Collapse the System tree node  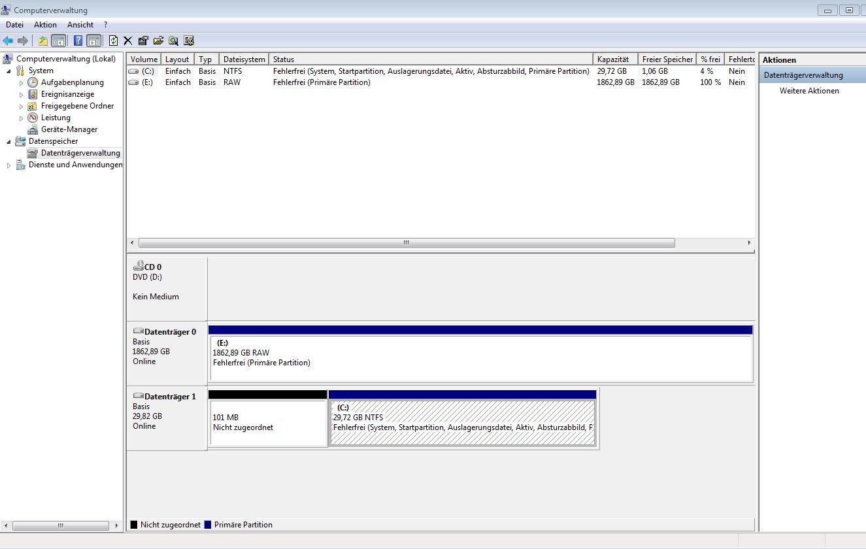pyautogui.click(x=8, y=71)
